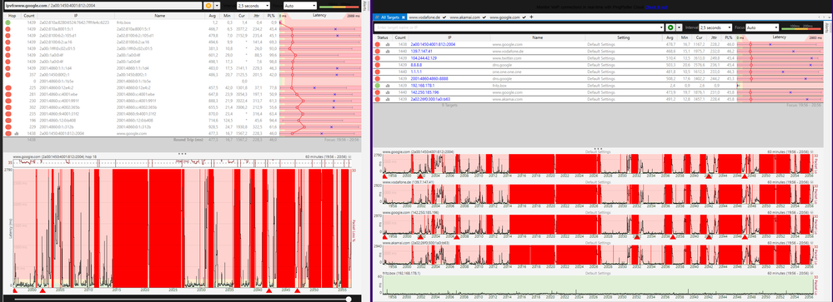Click red status icon for one.one.one.one row
This screenshot has height=302, width=833.
click(x=378, y=72)
